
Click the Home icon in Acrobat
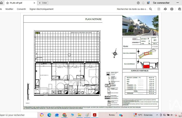point(1,3)
